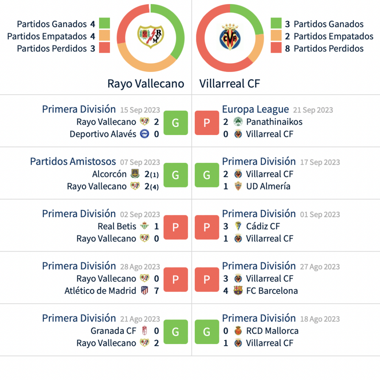This screenshot has height=380, width=380.
Task: Click the FC Barcelona club badge
Action: click(x=238, y=291)
